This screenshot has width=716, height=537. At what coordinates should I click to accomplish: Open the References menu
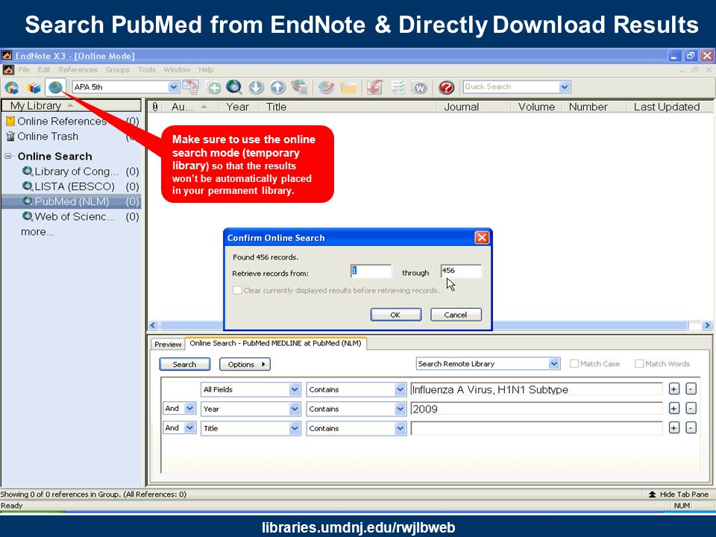click(78, 69)
